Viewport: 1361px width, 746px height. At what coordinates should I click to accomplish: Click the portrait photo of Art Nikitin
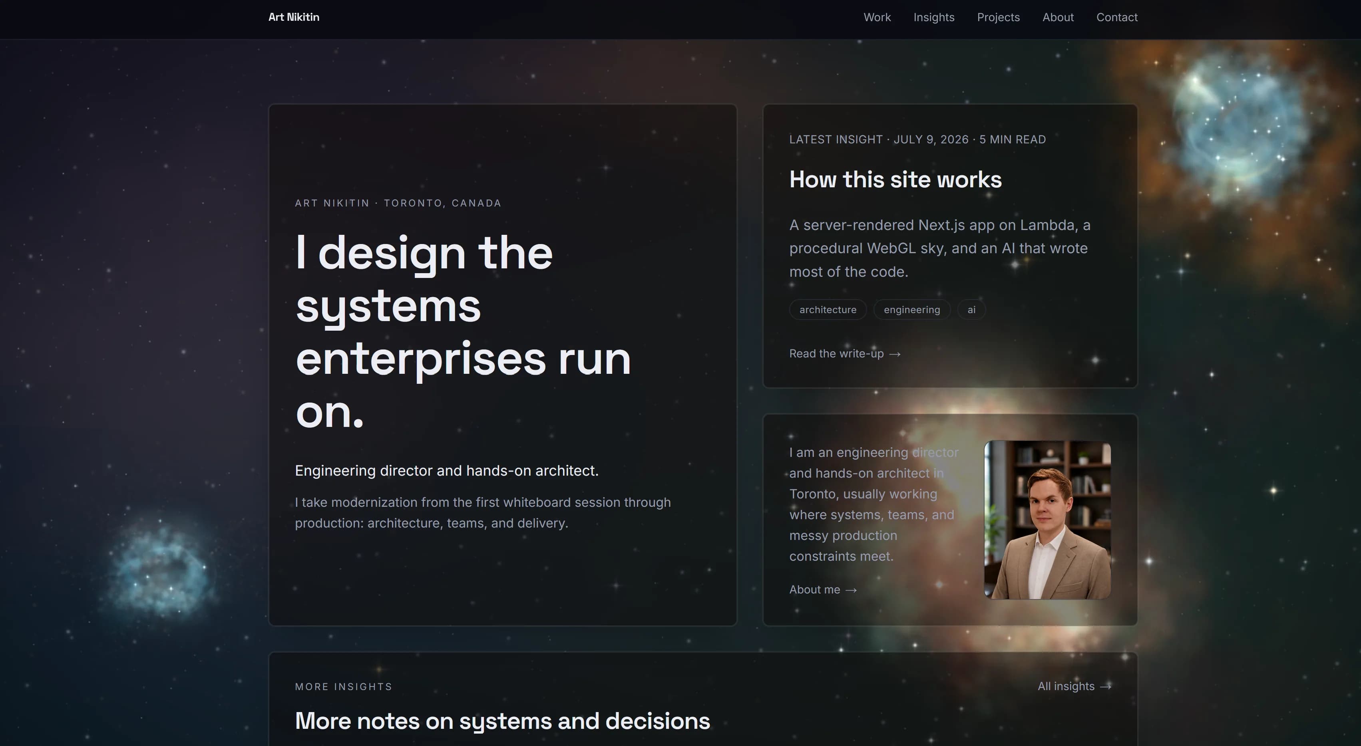pos(1047,520)
